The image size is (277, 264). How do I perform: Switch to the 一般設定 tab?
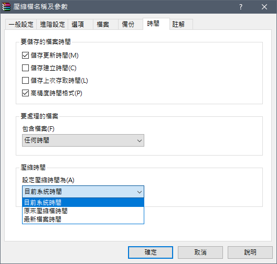click(21, 24)
